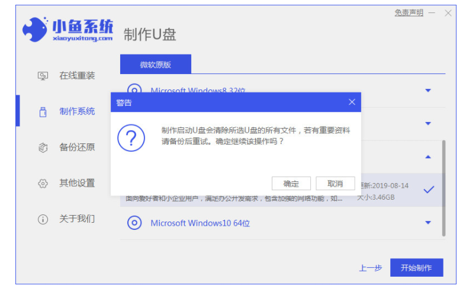Open the online reinstall monitor icon

[x=43, y=76]
